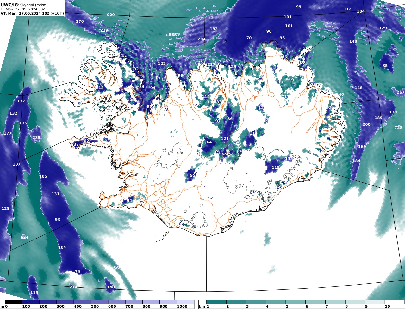Click the visibility value 105
Screen dimensions: 405x309
[x=43, y=176]
